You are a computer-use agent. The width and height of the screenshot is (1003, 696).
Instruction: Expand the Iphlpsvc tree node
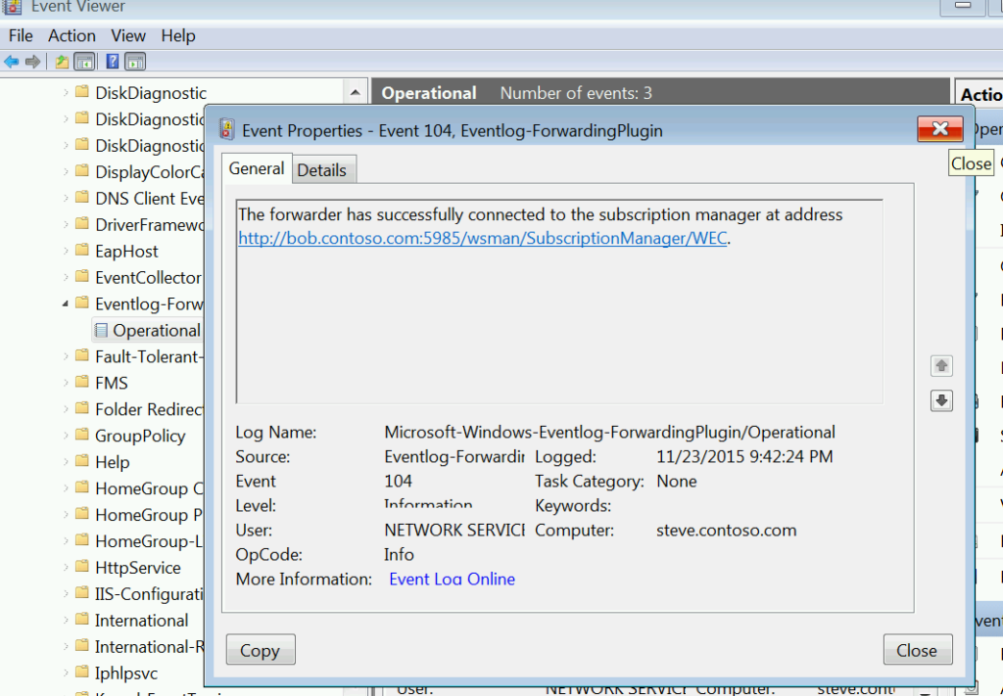coord(66,673)
